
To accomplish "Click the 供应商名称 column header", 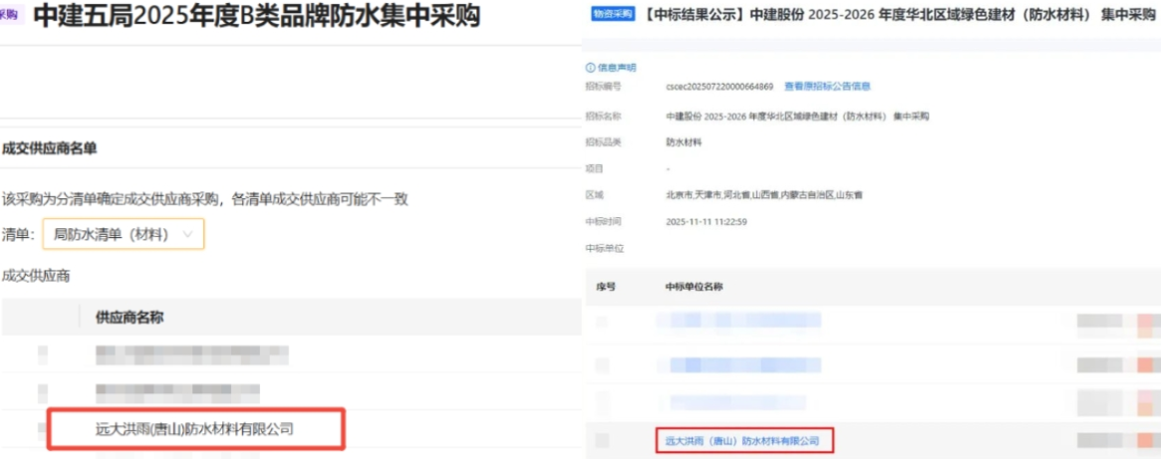I will coord(129,318).
